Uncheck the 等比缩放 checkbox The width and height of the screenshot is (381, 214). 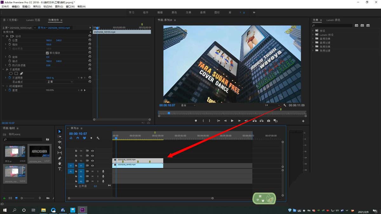[47, 53]
